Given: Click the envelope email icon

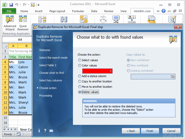Looking at the screenshot, I should (51, 131).
